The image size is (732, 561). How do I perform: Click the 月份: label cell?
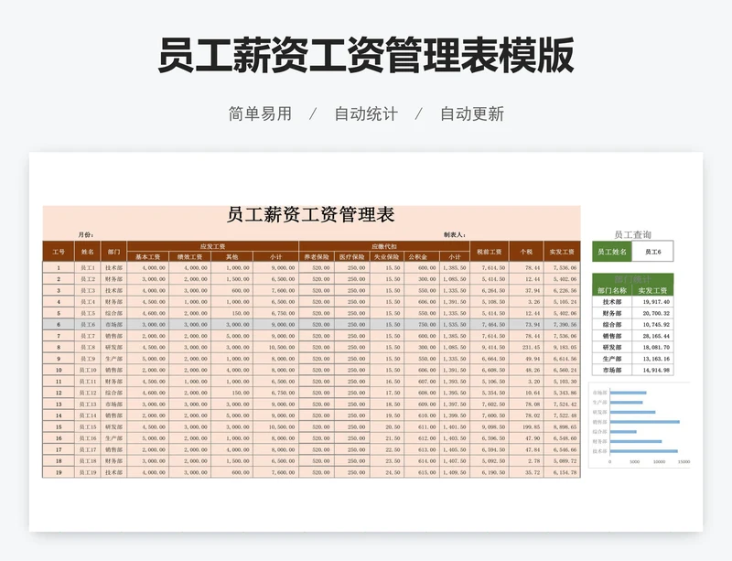point(86,235)
